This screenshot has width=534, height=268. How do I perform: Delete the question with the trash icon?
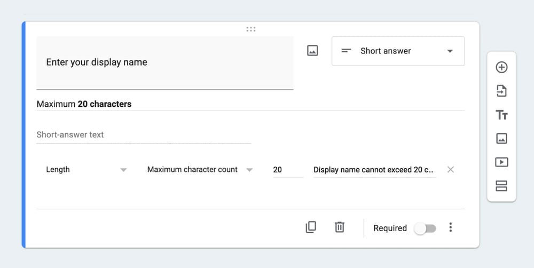339,227
